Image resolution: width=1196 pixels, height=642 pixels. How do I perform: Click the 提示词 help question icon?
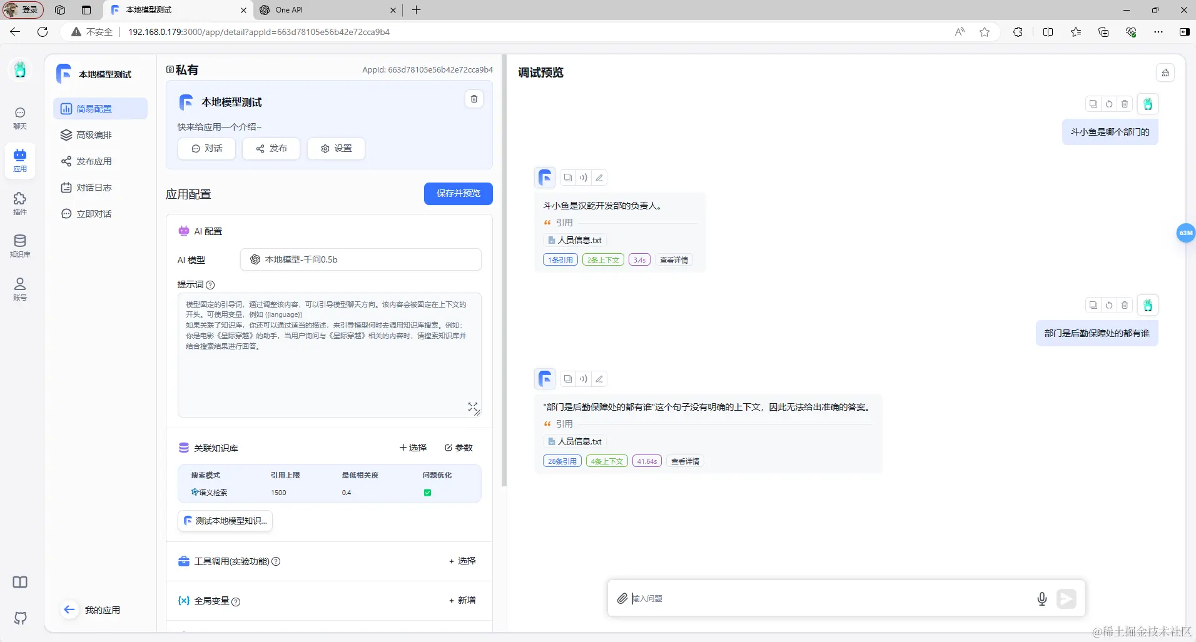pos(210,284)
